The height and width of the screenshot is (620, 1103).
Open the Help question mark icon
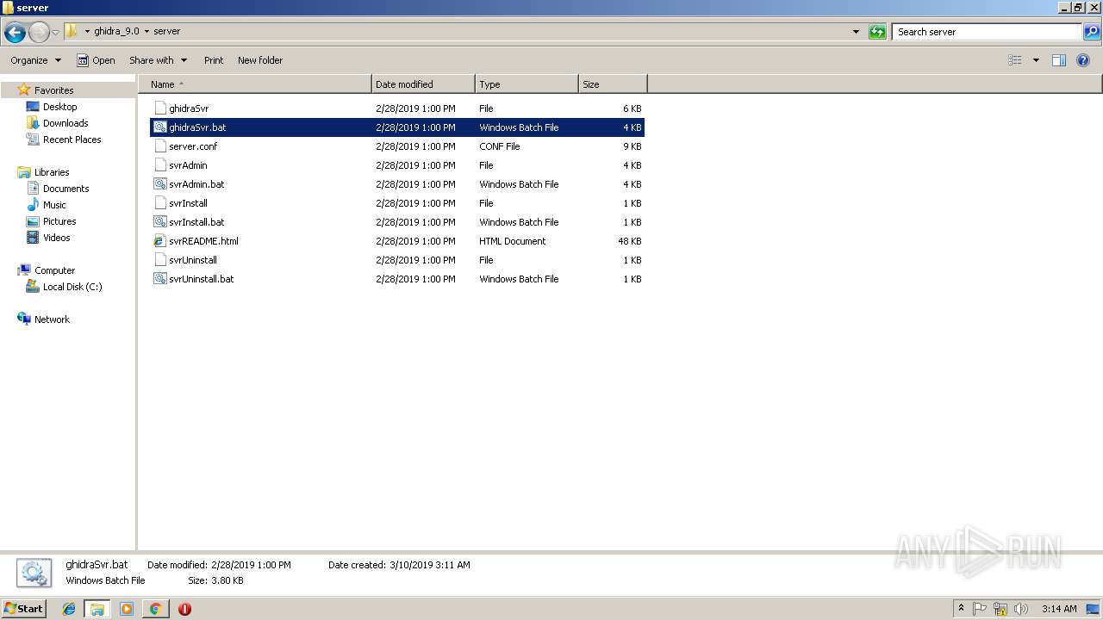(x=1083, y=60)
